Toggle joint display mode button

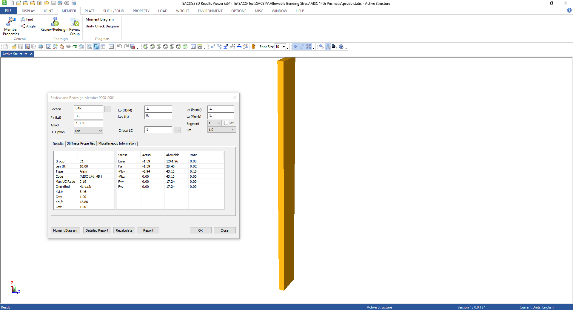(x=295, y=46)
